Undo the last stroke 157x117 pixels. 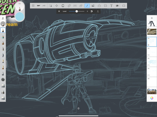39,6
